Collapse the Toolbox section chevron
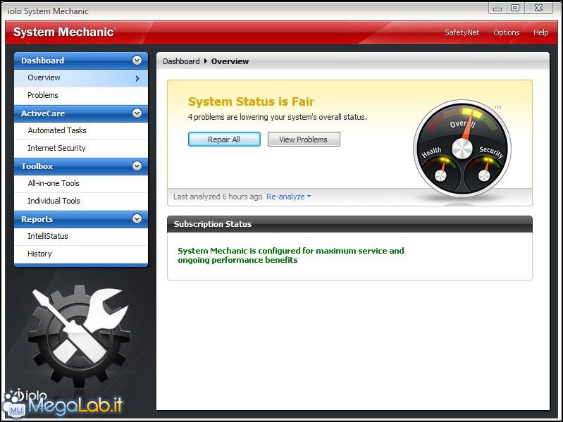This screenshot has height=422, width=563. tap(137, 166)
